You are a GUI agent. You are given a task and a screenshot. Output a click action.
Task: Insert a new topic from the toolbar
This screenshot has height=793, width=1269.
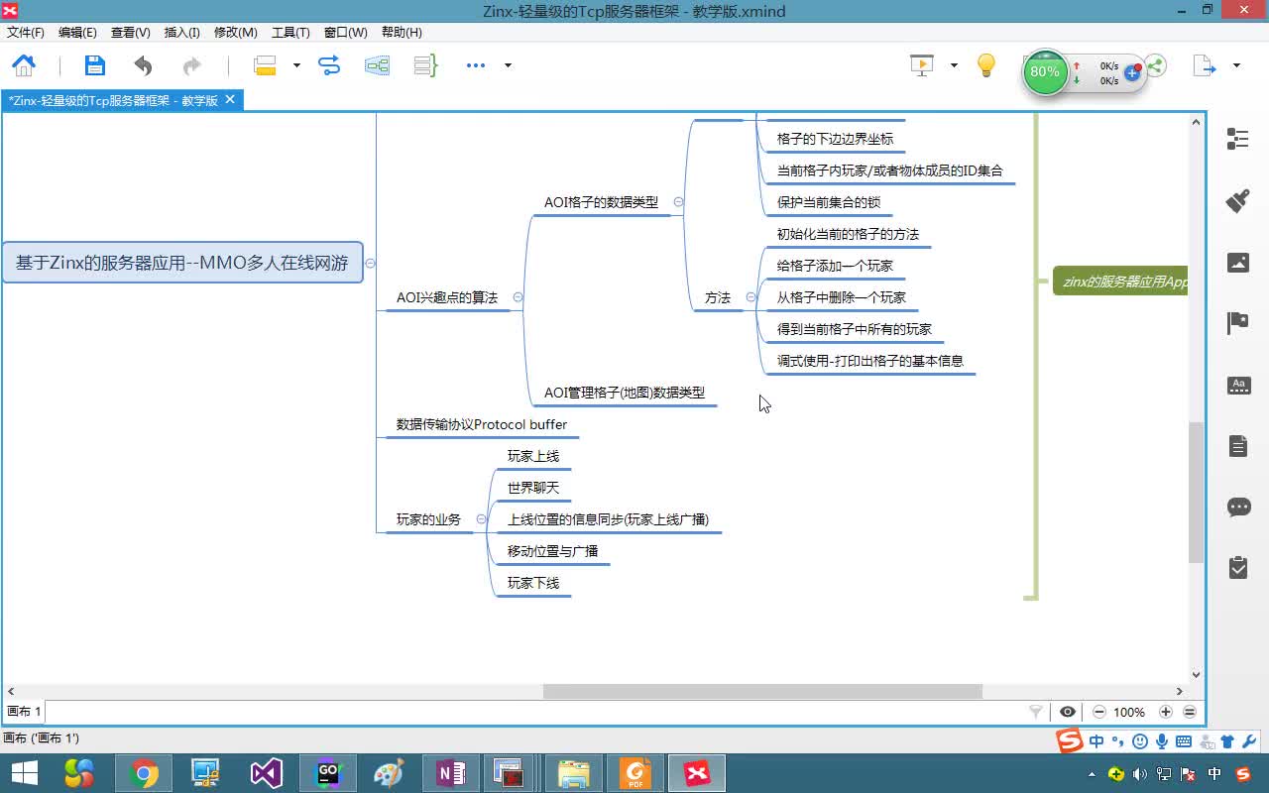(265, 65)
